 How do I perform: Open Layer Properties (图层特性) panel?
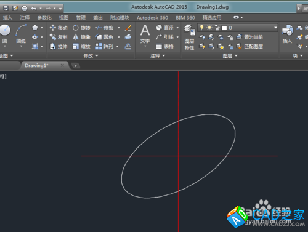[x=189, y=37]
